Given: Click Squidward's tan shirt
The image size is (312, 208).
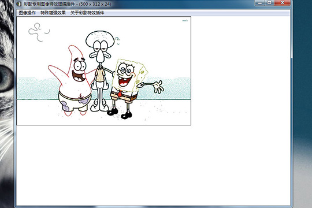Looking at the screenshot, I should [100, 75].
